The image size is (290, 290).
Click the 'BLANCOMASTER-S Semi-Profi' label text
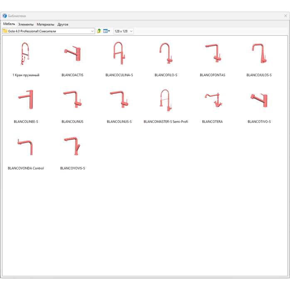166,121
